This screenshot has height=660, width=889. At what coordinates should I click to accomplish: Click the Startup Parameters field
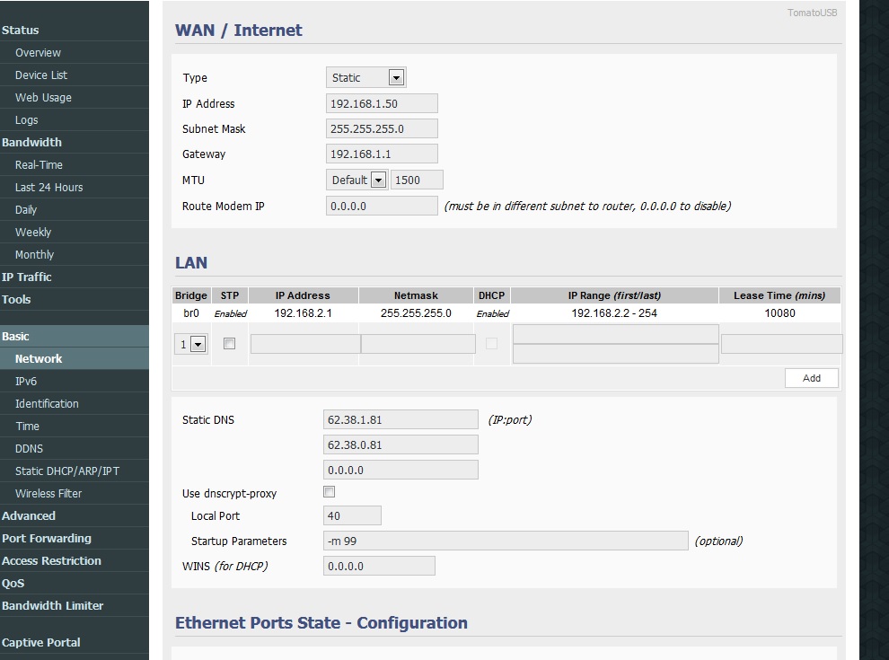506,541
